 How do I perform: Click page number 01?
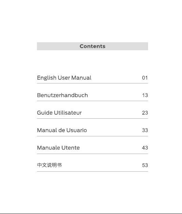(x=145, y=78)
